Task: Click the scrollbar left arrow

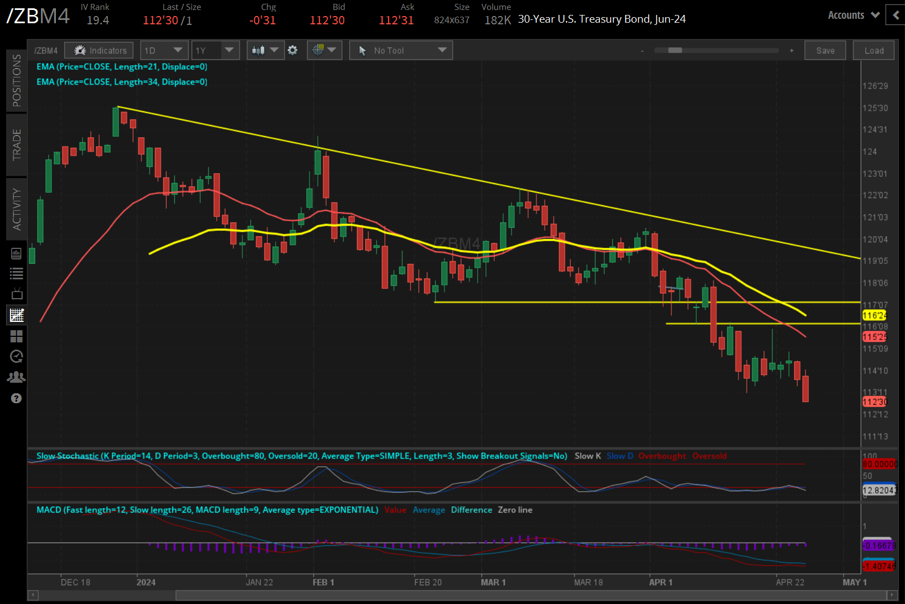Action: [x=33, y=595]
